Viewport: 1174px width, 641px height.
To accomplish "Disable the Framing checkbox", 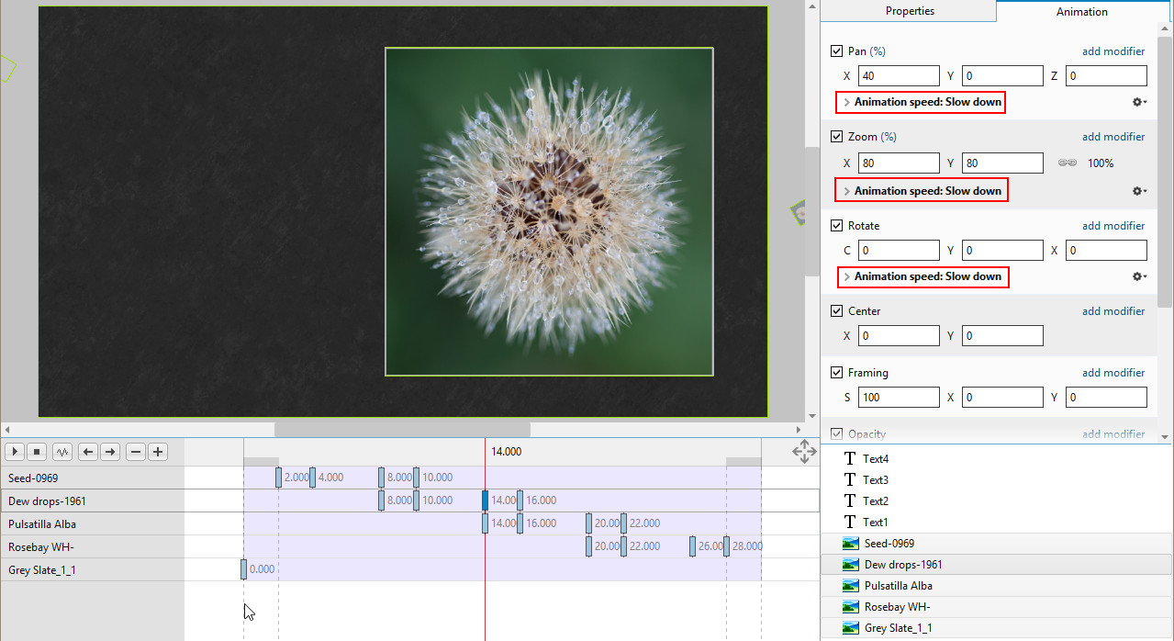I will point(836,373).
